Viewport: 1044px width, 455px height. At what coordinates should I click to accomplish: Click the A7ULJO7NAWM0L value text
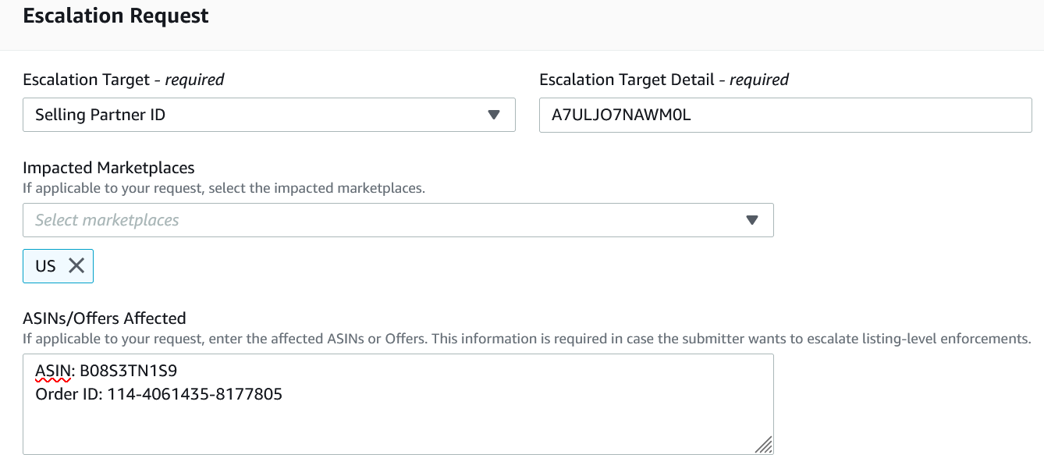[622, 115]
